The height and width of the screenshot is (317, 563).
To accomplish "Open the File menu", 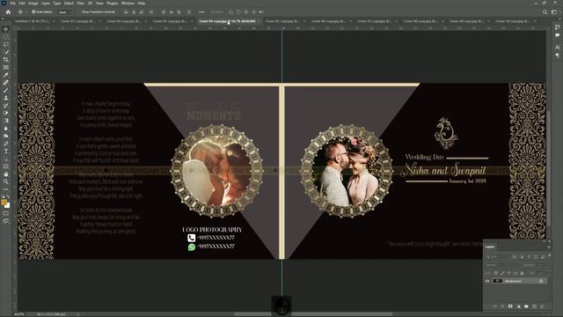I will tap(13, 4).
